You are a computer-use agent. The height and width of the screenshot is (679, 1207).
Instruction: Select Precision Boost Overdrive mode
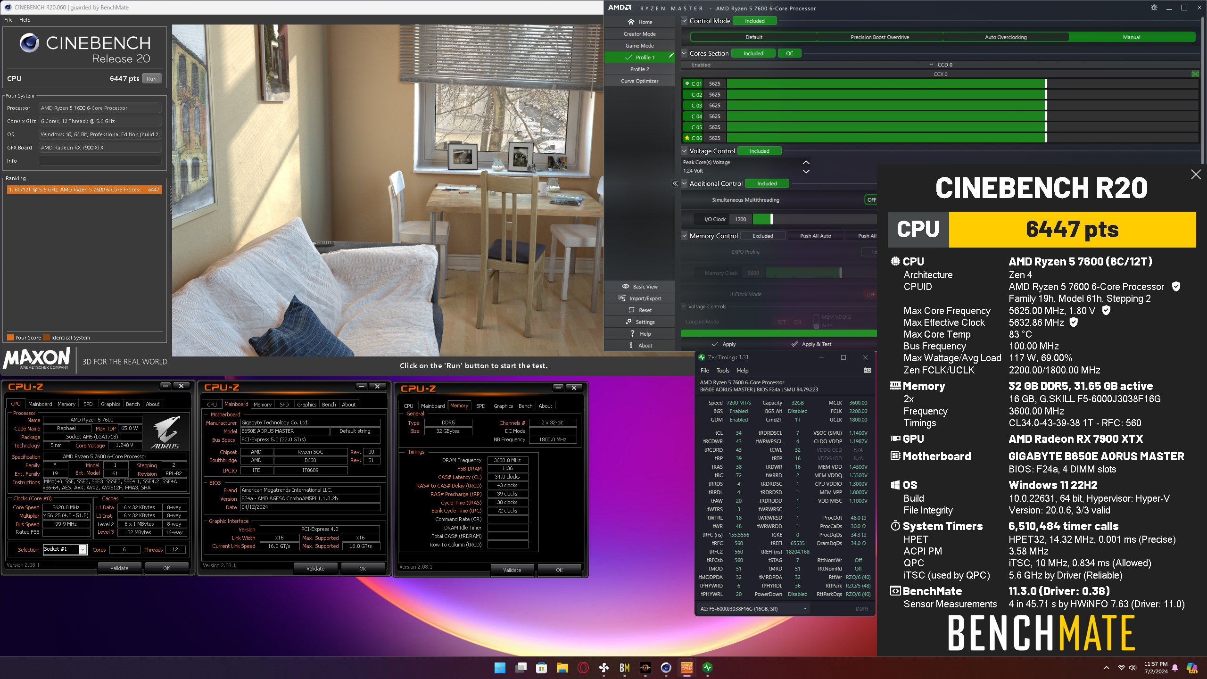tap(880, 37)
